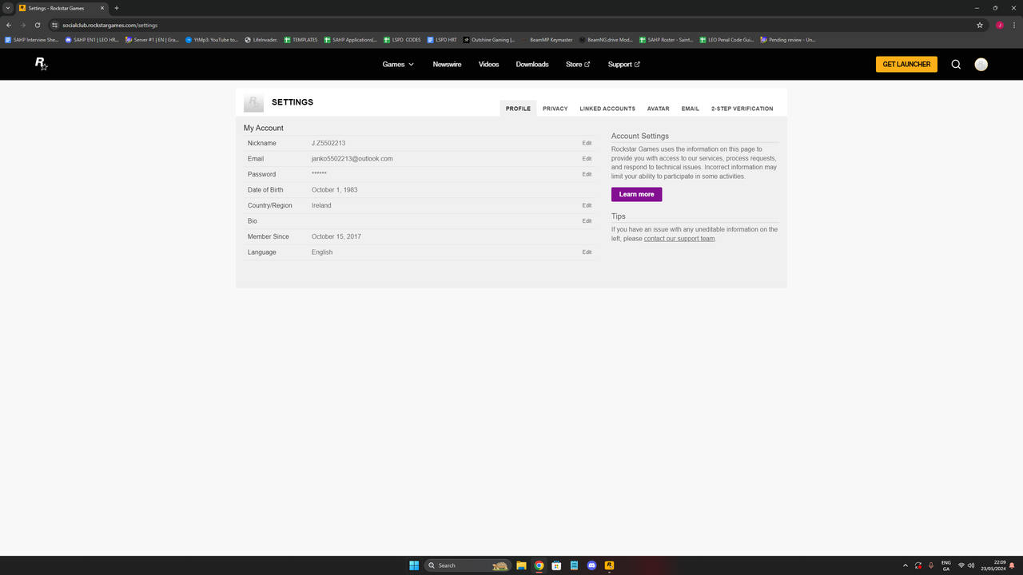The width and height of the screenshot is (1023, 575).
Task: Open tab search dropdown arrow
Action: [x=7, y=8]
